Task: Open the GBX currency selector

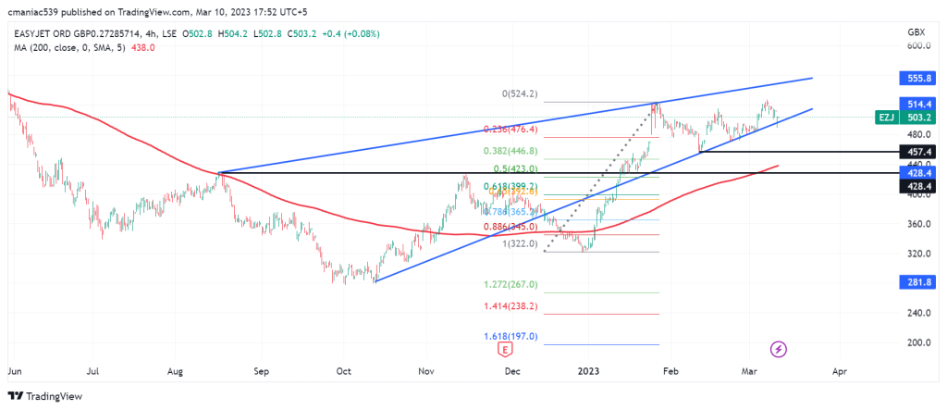Action: (916, 32)
